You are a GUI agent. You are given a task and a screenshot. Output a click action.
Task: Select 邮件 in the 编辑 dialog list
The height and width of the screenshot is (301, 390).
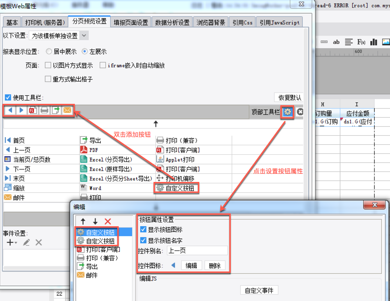tap(87, 275)
